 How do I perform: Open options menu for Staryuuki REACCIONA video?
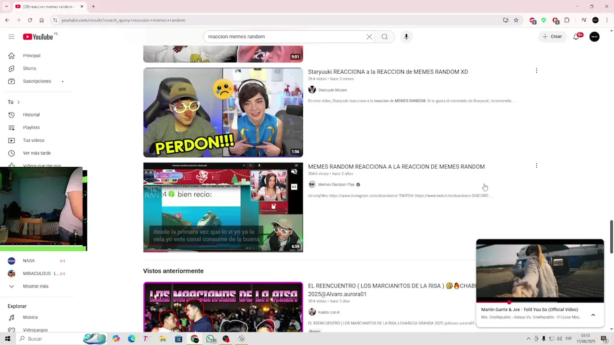[x=536, y=71]
